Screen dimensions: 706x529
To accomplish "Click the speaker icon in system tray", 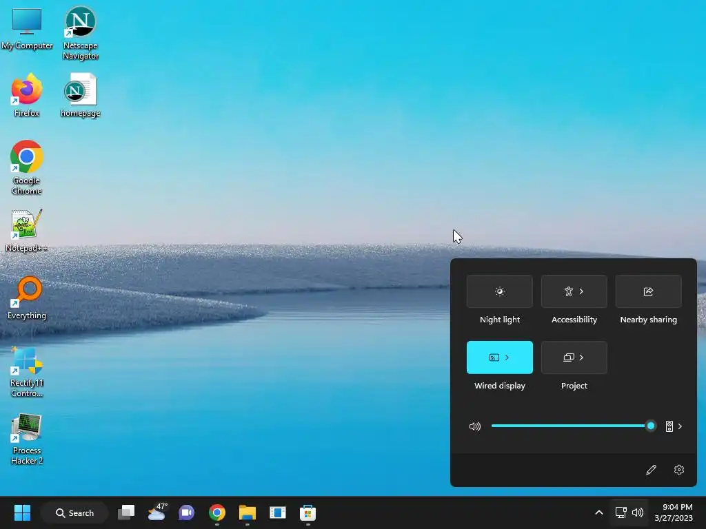I will click(638, 512).
